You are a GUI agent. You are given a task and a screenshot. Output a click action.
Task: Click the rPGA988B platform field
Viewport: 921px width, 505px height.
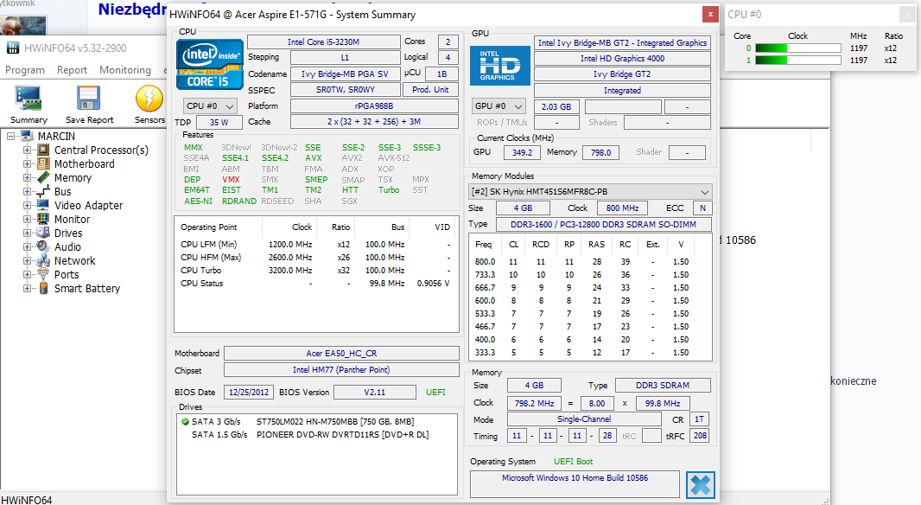374,105
